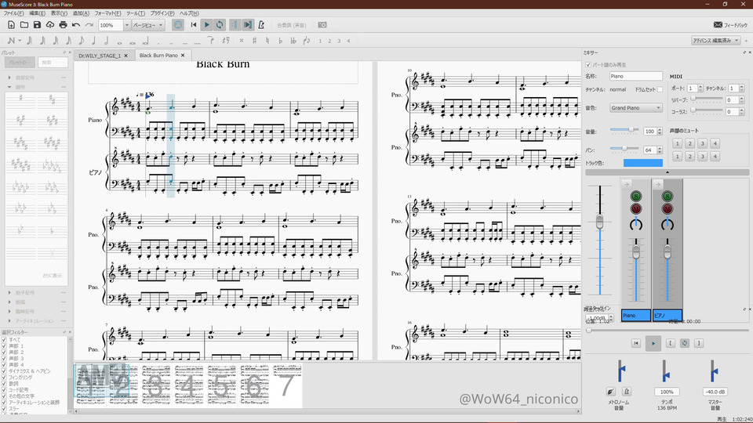The image size is (753, 423).
Task: Toggle the metronome icon in main toolbar
Action: click(261, 25)
